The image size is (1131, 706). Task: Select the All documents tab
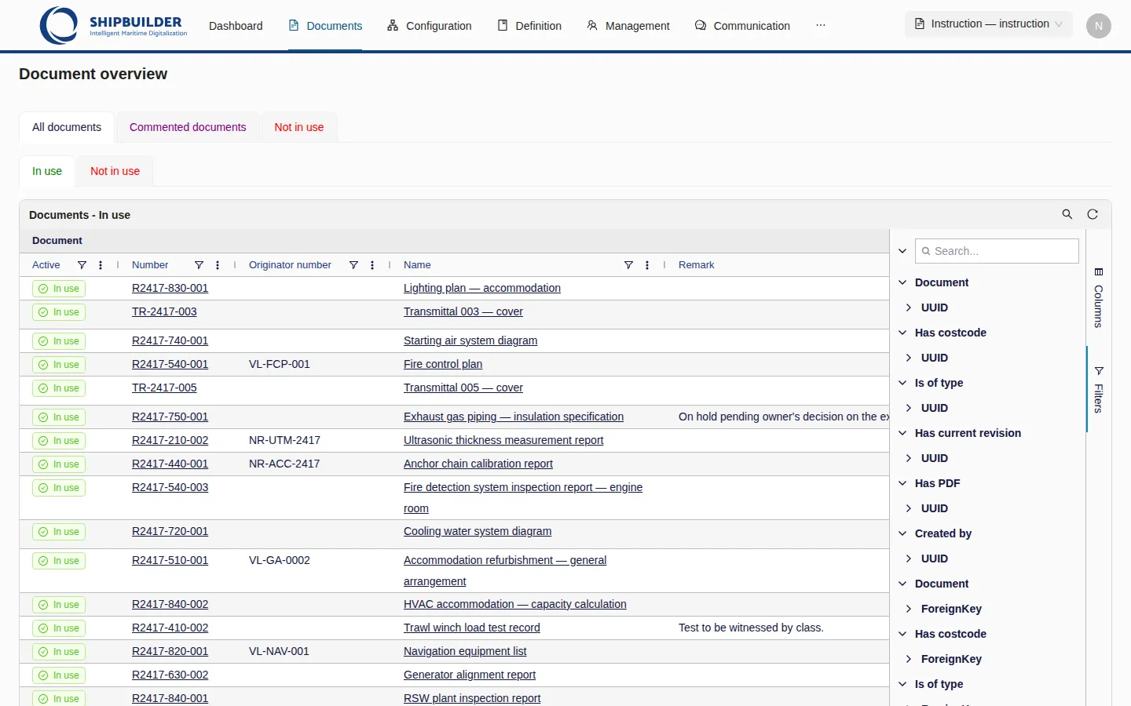pyautogui.click(x=67, y=127)
